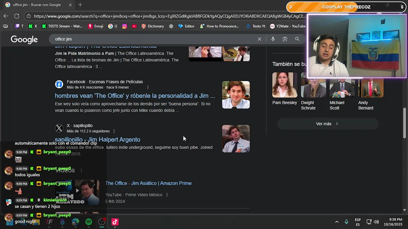Open sapillopillo - Jim Halpert Argento link
Screen dimensions: 408x229
click(x=98, y=140)
